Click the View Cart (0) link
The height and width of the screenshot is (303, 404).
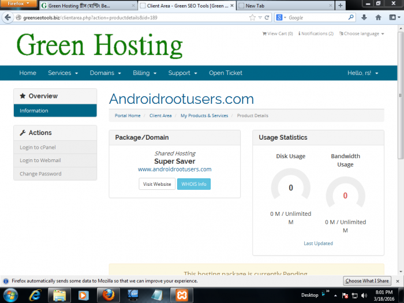tap(278, 33)
